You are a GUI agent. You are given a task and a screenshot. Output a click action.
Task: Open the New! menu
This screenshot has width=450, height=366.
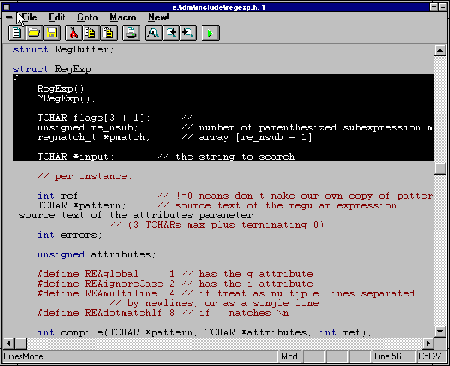click(x=158, y=17)
